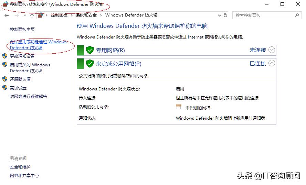This screenshot has height=185, width=306.
Task: Minimize the firewall window
Action: [x=266, y=4]
